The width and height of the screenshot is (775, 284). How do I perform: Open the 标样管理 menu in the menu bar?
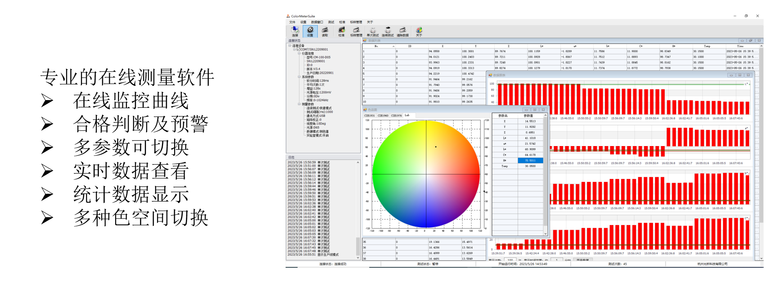tap(356, 22)
